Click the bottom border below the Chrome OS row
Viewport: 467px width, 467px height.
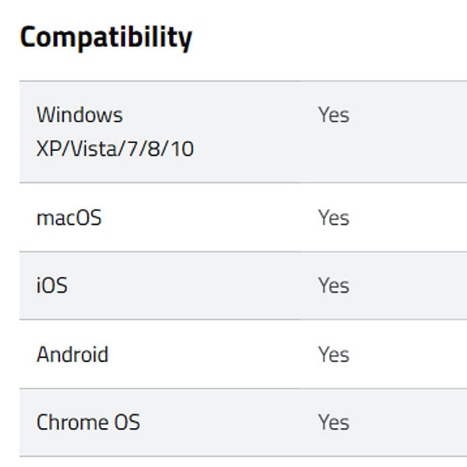[x=233, y=456]
